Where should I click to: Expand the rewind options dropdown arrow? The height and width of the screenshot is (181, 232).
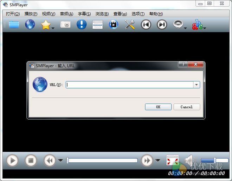point(60,160)
